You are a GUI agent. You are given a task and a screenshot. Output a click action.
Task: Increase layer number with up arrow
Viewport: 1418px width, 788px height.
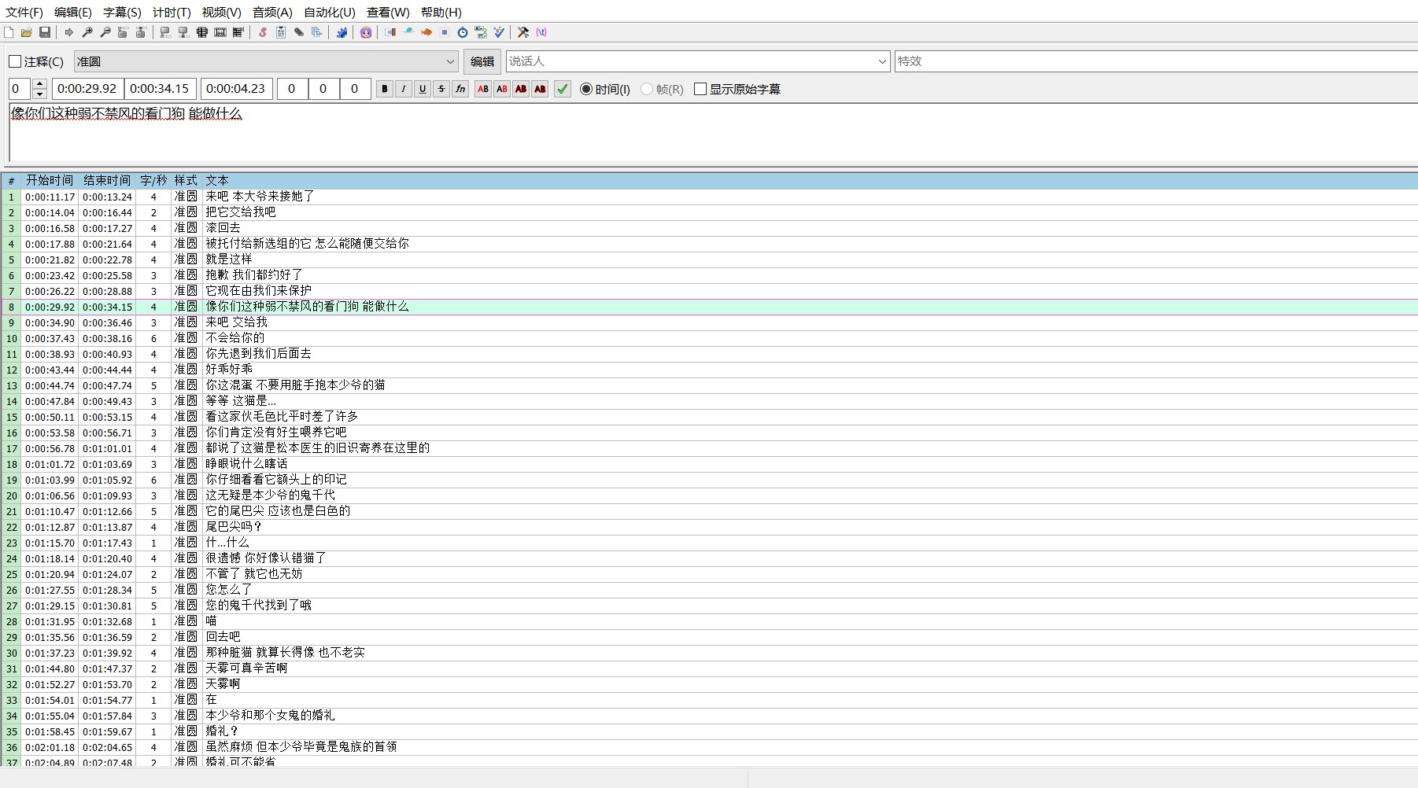[40, 83]
